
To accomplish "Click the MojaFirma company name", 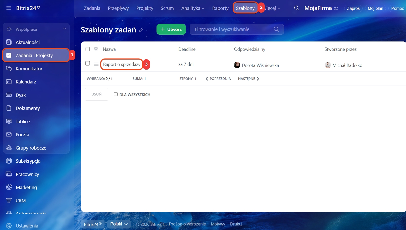I will click(318, 8).
